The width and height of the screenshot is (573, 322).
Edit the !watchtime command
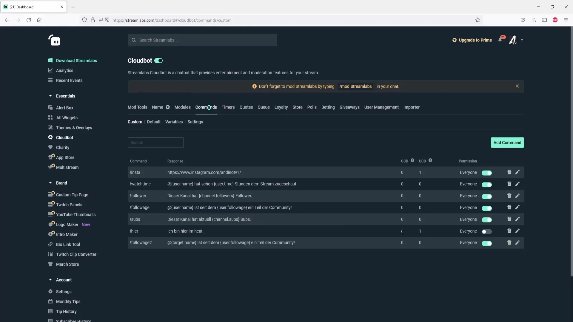click(x=517, y=184)
